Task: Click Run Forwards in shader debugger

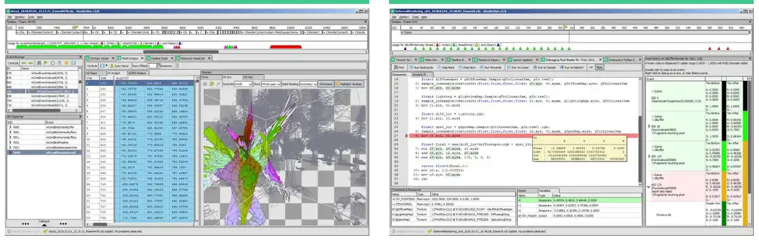Action: (491, 67)
